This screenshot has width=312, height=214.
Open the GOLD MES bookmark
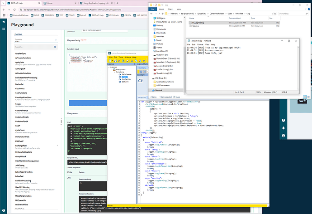(47, 15)
